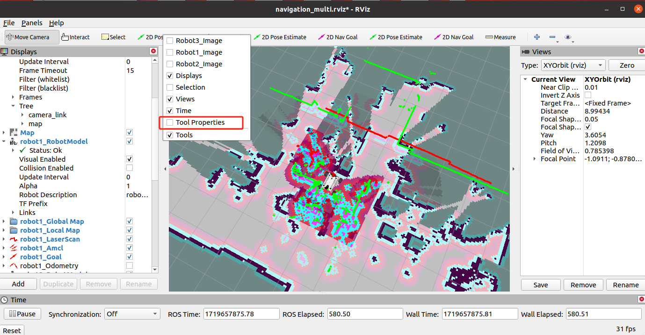This screenshot has width=645, height=335.
Task: Click the green Status: Ok checkmark icon
Action: (x=22, y=150)
